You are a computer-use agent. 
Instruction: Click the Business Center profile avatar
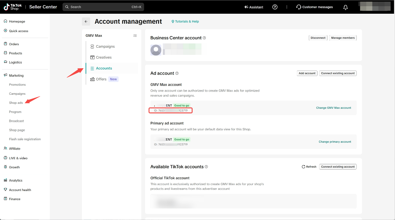[x=156, y=50]
